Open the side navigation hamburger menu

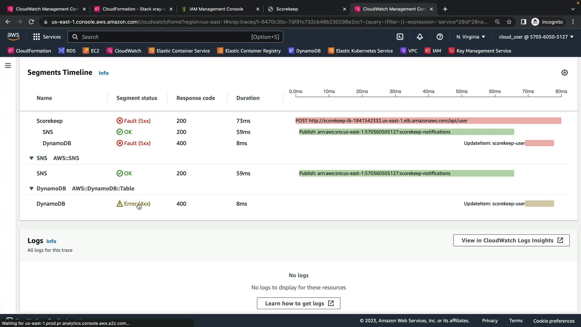[x=8, y=66]
